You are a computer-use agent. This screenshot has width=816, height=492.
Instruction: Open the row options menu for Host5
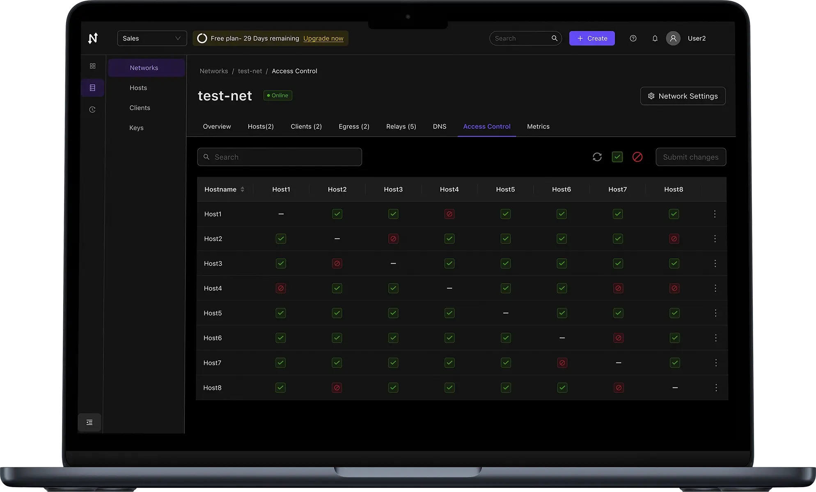[x=715, y=313]
